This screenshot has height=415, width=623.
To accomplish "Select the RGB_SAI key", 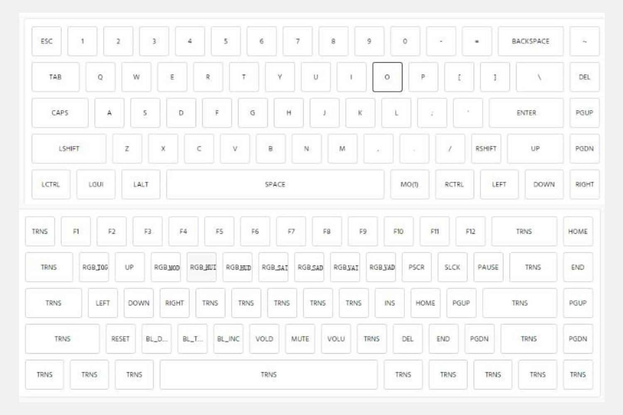I will click(274, 267).
